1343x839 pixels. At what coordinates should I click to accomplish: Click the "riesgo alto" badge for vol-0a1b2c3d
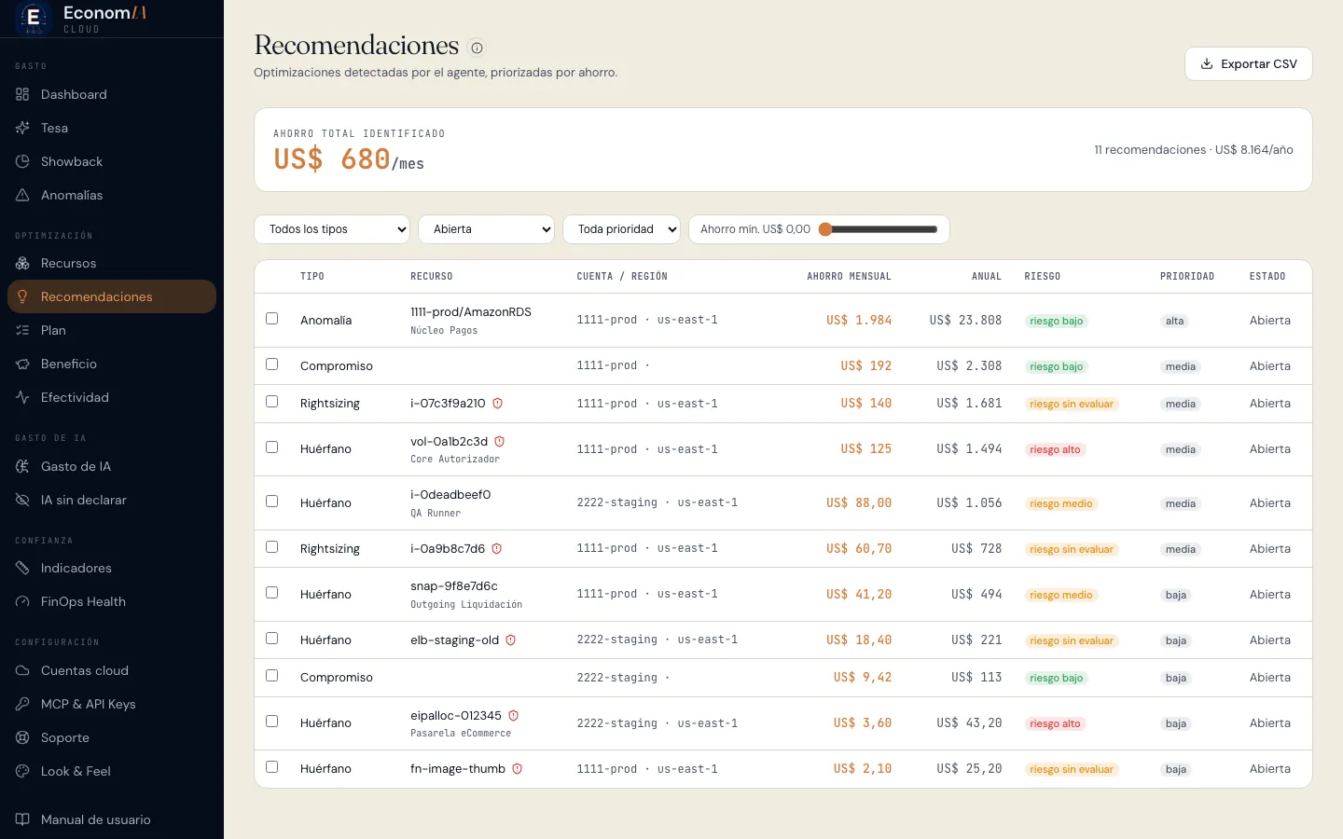tap(1055, 449)
